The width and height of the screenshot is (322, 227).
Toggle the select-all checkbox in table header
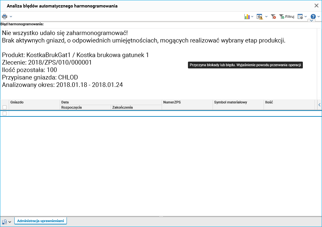tap(5, 107)
